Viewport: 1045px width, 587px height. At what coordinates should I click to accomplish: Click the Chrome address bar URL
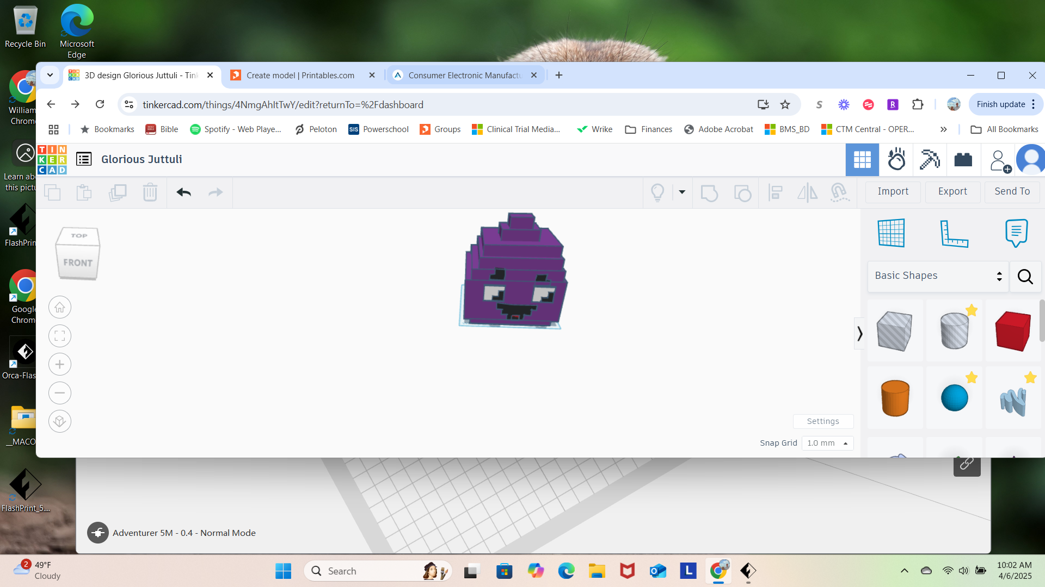pyautogui.click(x=283, y=104)
